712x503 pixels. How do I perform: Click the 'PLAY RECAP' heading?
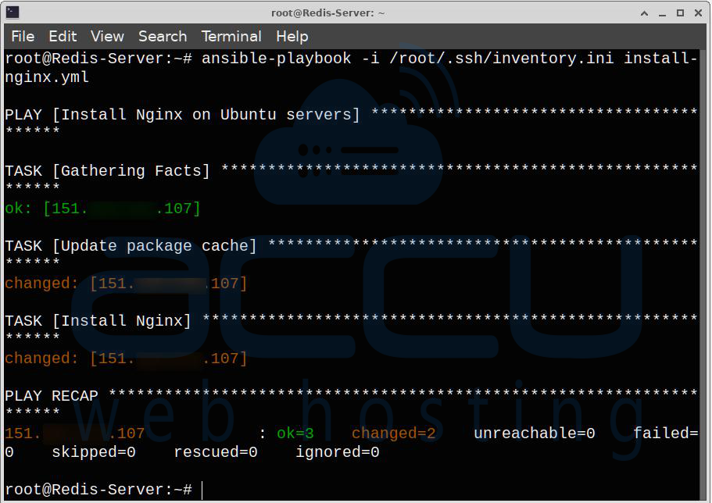click(x=52, y=396)
